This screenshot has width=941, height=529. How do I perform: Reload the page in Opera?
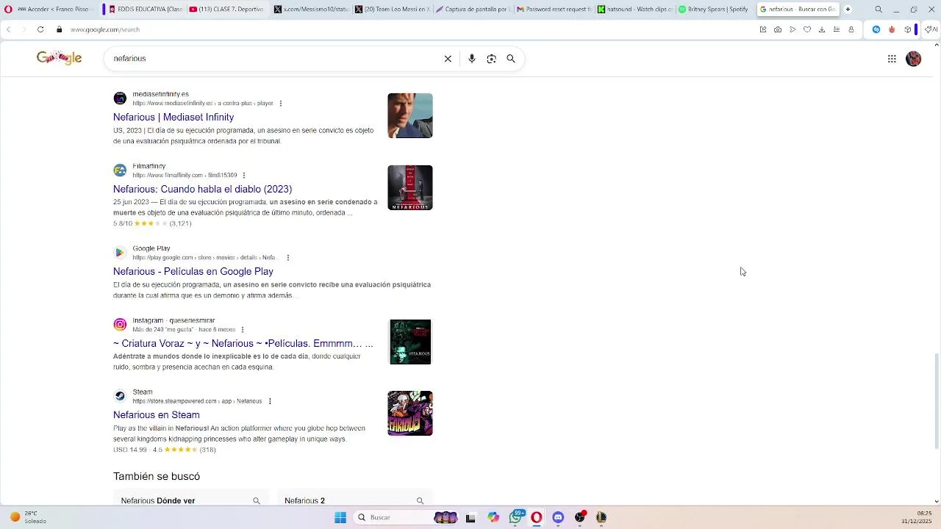tap(40, 29)
